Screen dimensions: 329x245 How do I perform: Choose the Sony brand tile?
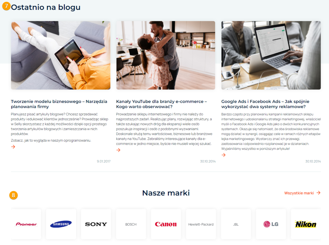[x=96, y=224]
